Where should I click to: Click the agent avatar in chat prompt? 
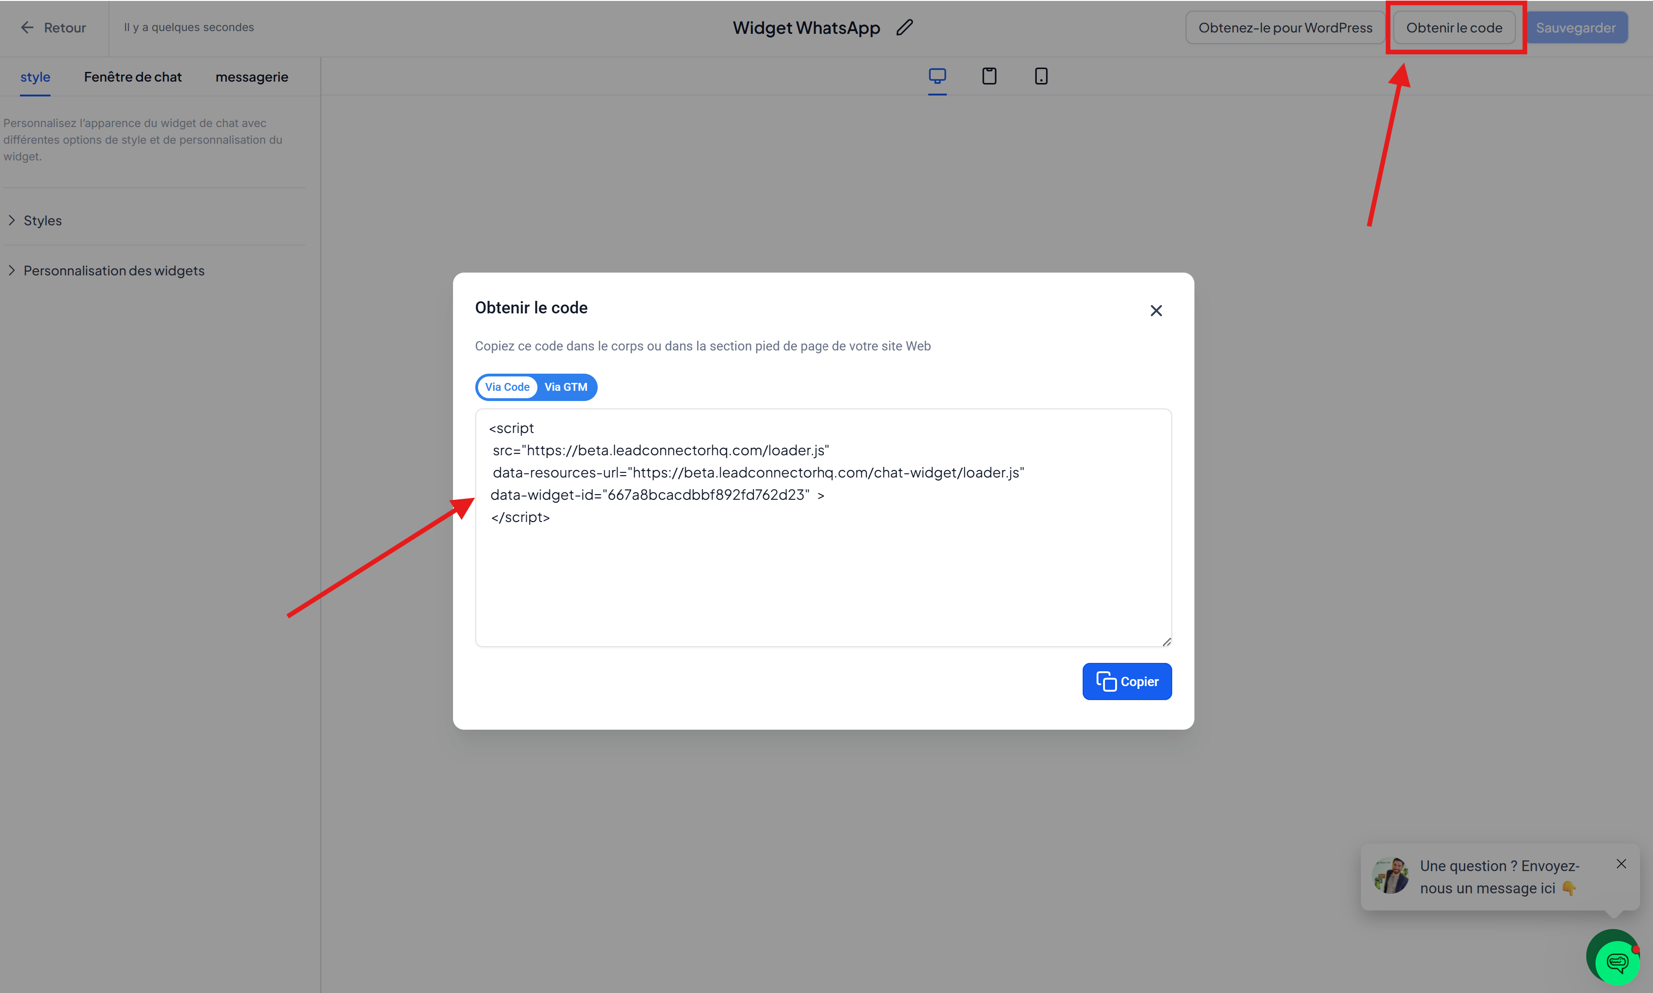(x=1391, y=876)
